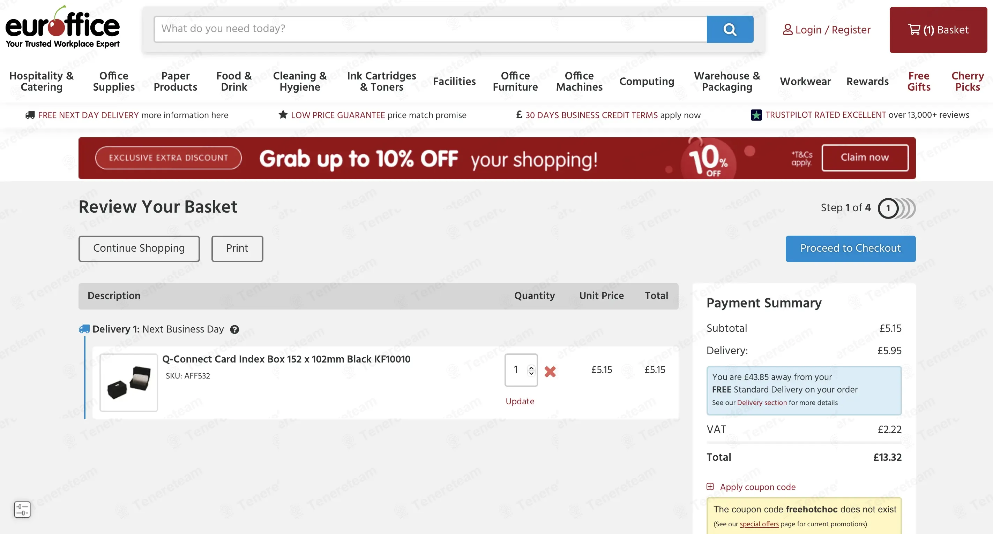The height and width of the screenshot is (534, 993).
Task: Click the Print button
Action: (x=237, y=249)
